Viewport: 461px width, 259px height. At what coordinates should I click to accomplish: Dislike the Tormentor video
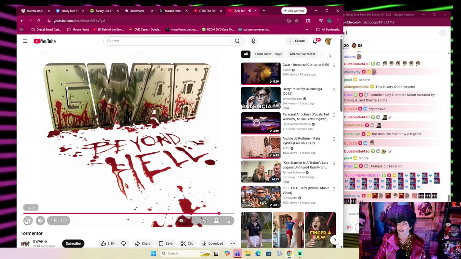pos(124,244)
